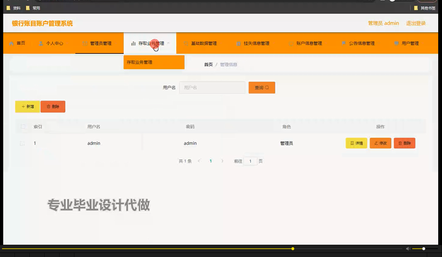This screenshot has height=257, width=442.
Task: Check the checkbox for the admin row
Action: pyautogui.click(x=22, y=143)
